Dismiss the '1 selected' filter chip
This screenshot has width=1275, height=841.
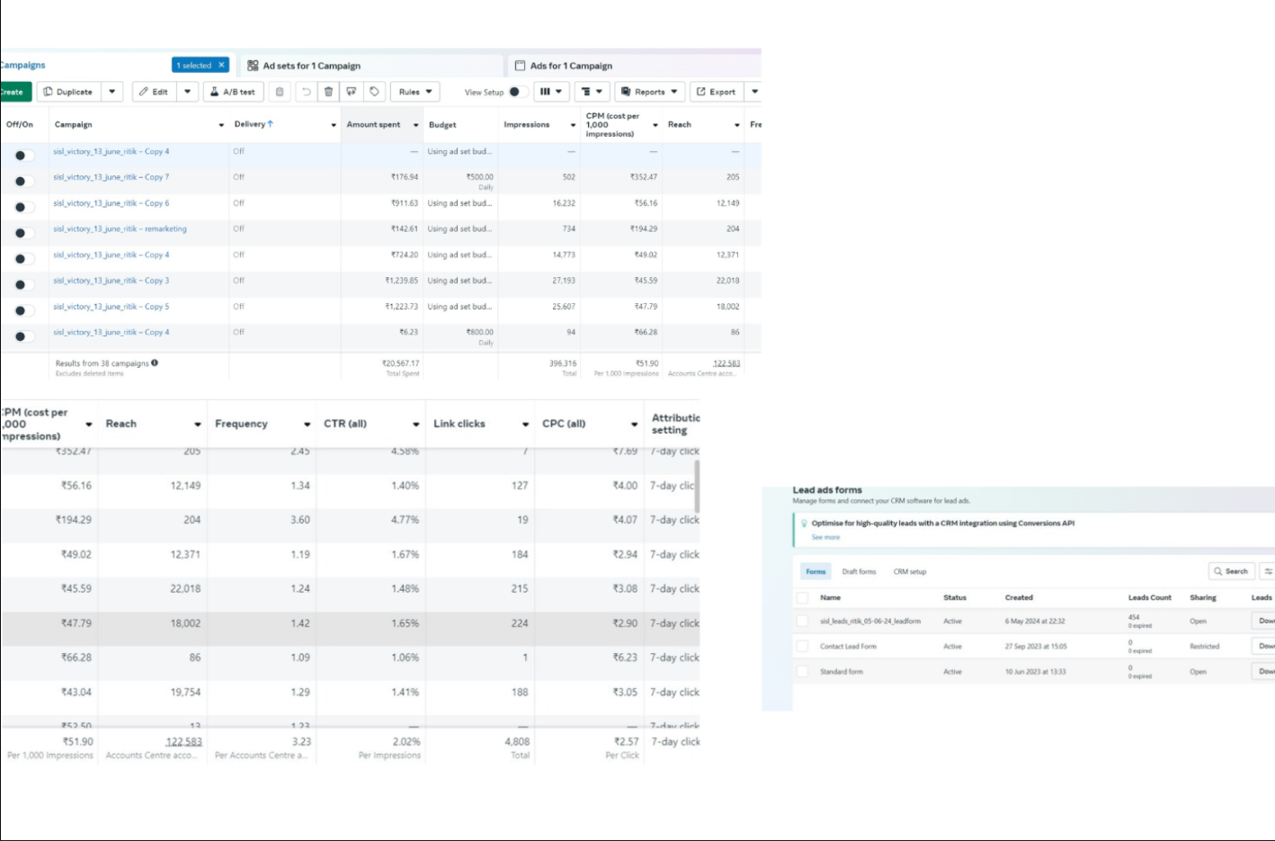[221, 65]
